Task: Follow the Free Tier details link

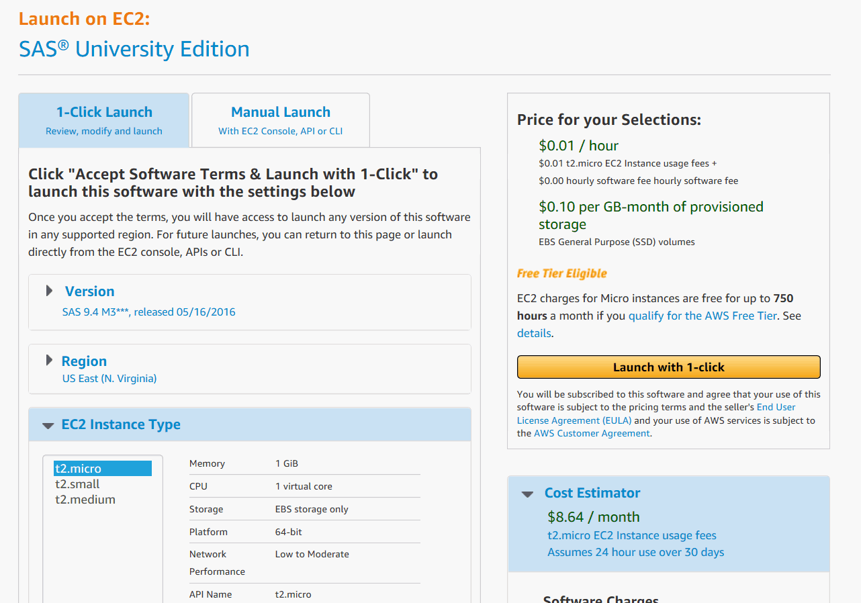Action: (x=534, y=333)
